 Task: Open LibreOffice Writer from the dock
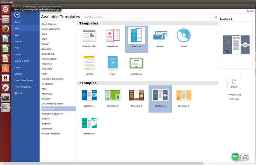5,39
